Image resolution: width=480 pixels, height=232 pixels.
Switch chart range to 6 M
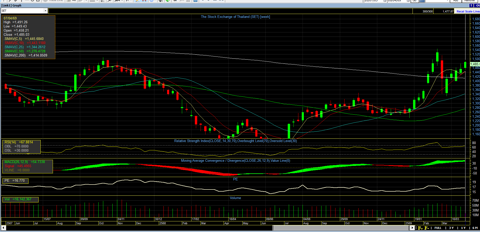[x=475, y=228]
